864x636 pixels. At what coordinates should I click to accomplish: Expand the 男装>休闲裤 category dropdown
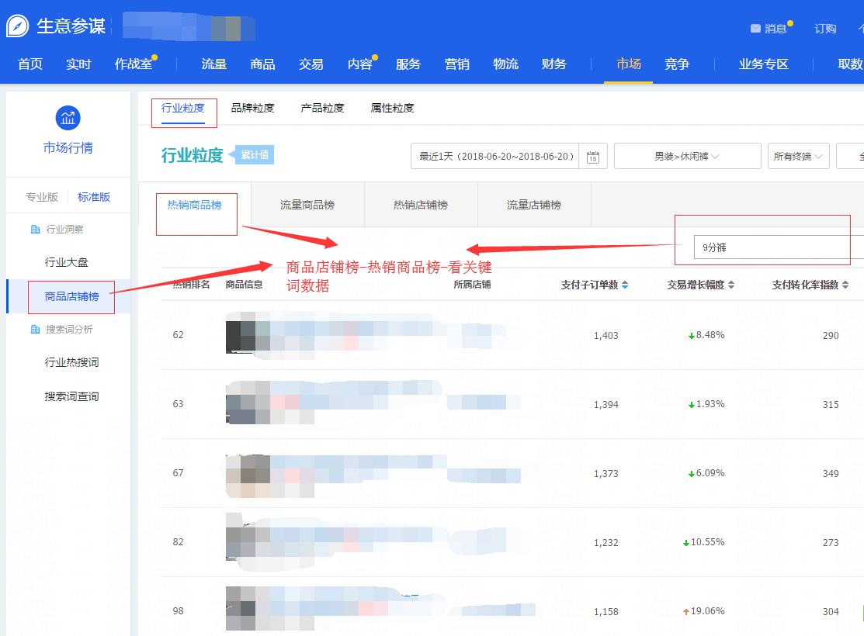click(x=687, y=157)
